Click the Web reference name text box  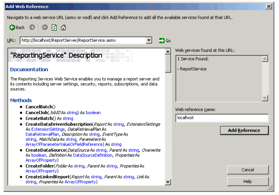[x=222, y=118]
